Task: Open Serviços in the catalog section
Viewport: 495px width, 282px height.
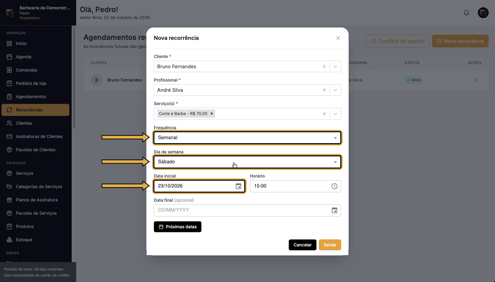Action: (x=36, y=173)
